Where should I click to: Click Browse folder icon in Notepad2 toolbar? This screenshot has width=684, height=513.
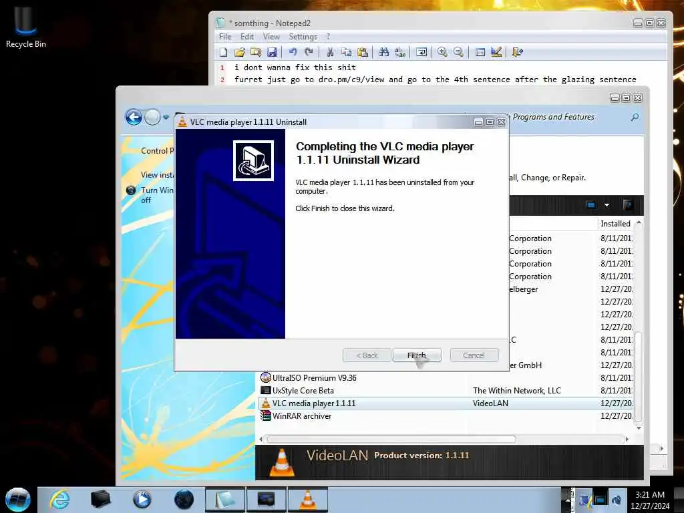coord(256,52)
